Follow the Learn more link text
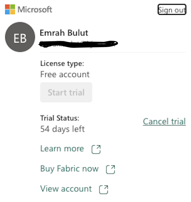Image resolution: width=191 pixels, height=202 pixels. pos(62,148)
